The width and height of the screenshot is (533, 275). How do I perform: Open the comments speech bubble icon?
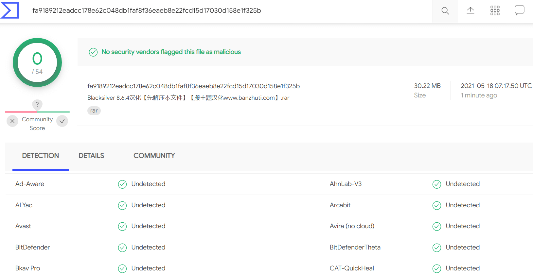pos(519,10)
